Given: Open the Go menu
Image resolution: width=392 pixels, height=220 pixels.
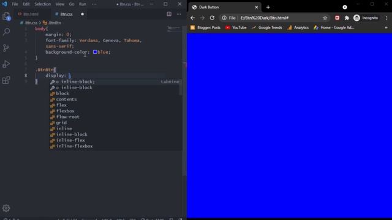Looking at the screenshot, I should (x=72, y=4).
